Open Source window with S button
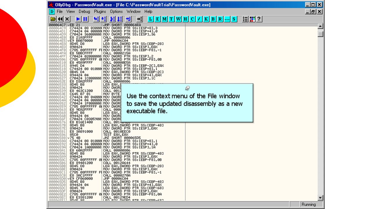This screenshot has width=371, height=209. pyautogui.click(x=234, y=19)
